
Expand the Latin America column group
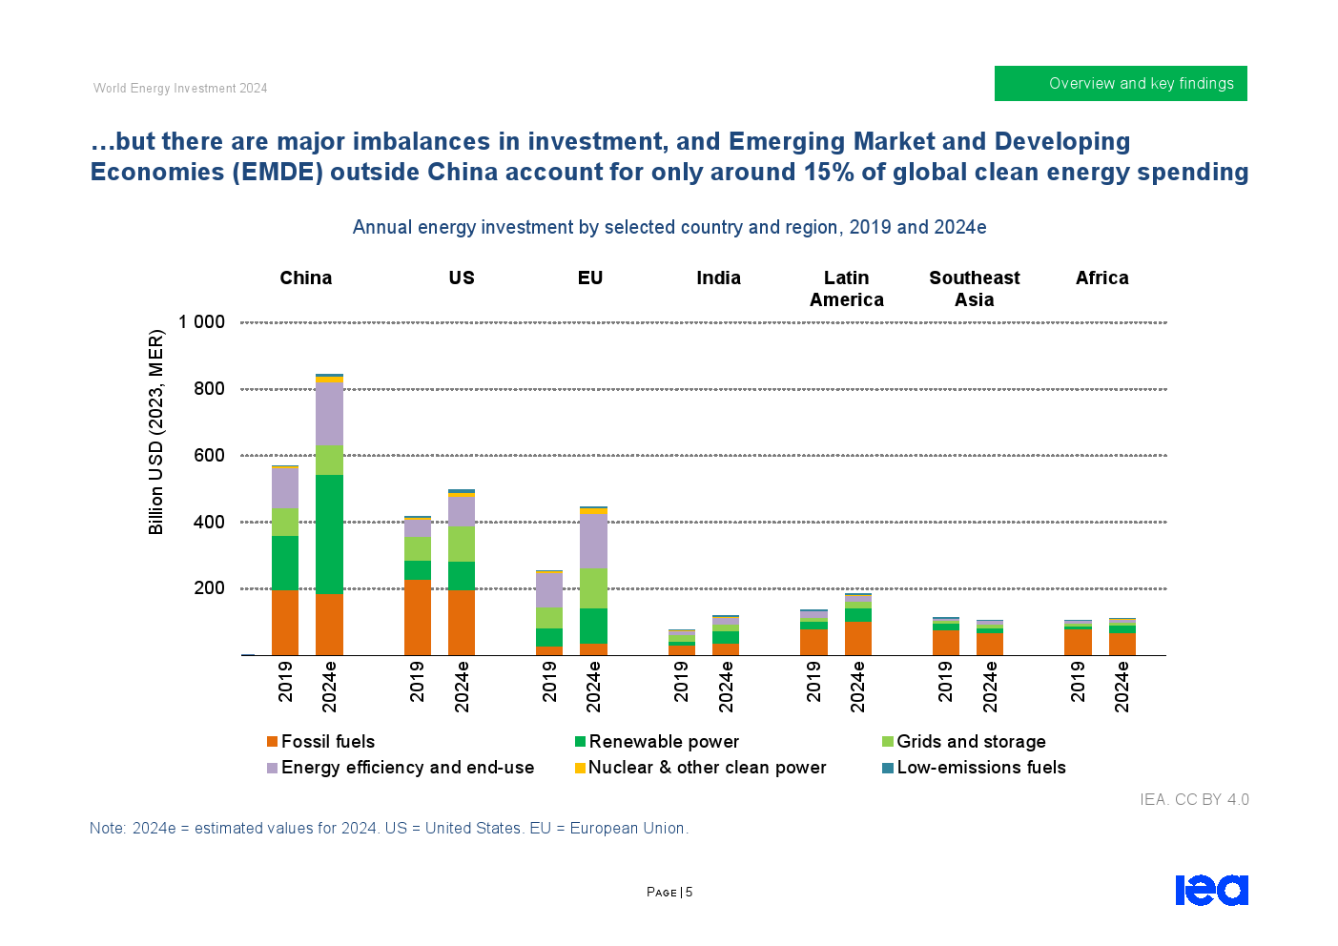(847, 288)
